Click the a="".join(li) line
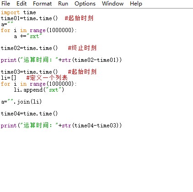Viewport: 193px width, 192px height. click(x=21, y=102)
